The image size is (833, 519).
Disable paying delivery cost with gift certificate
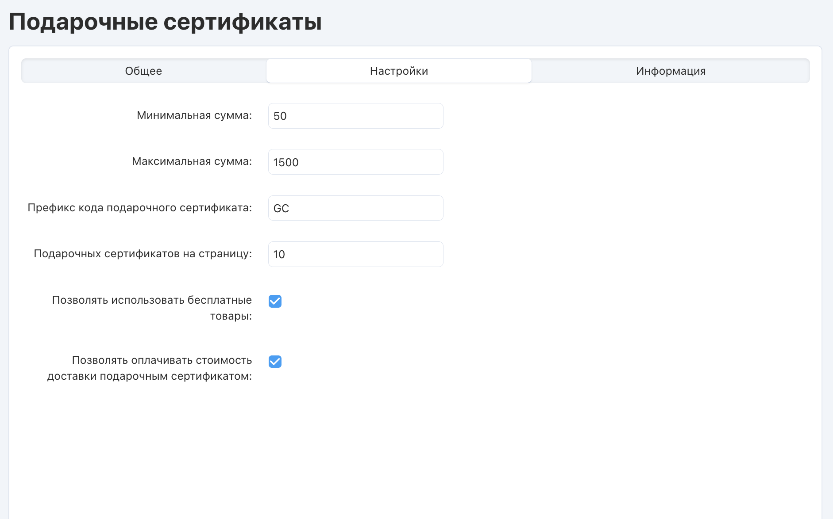coord(275,362)
